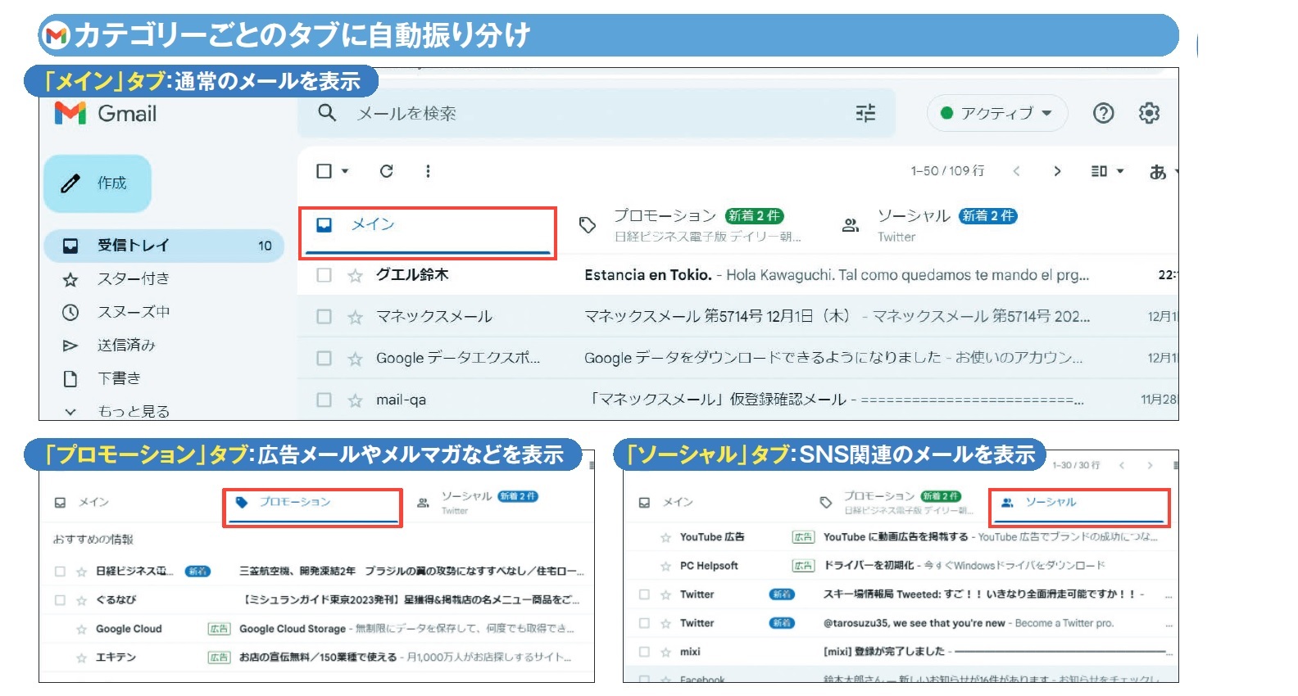Image resolution: width=1298 pixels, height=696 pixels.
Task: Toggle the select-all checkbox in toolbar
Action: (324, 171)
